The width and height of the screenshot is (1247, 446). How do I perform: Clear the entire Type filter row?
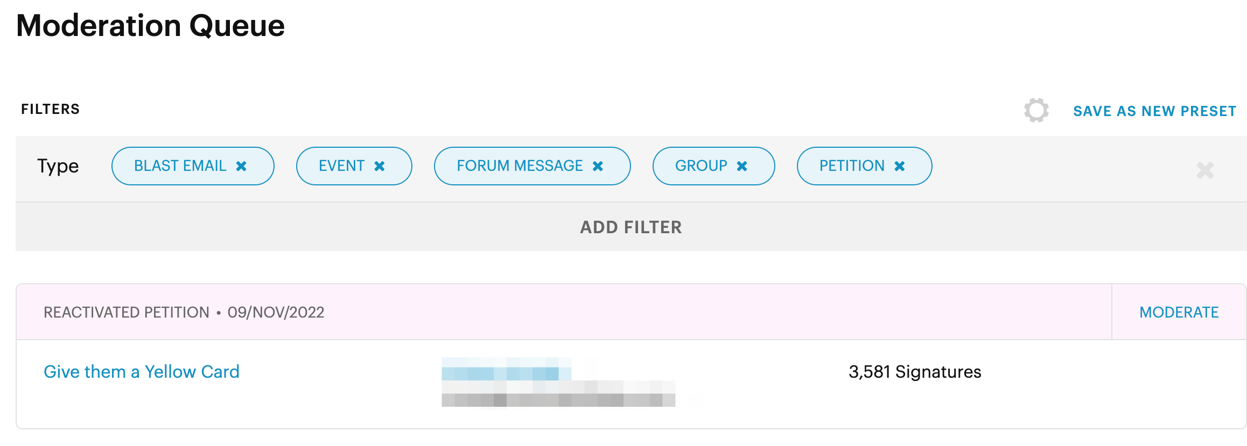pos(1205,170)
